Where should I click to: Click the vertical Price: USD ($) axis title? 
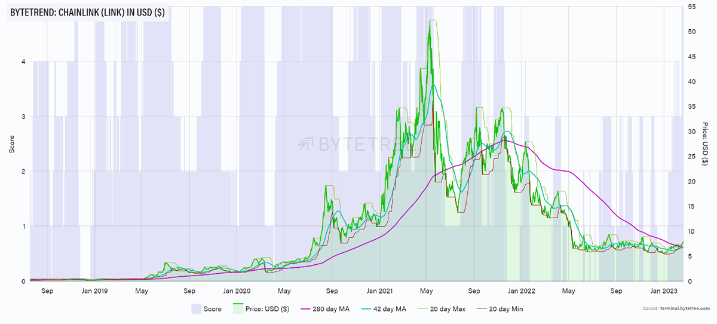point(705,143)
